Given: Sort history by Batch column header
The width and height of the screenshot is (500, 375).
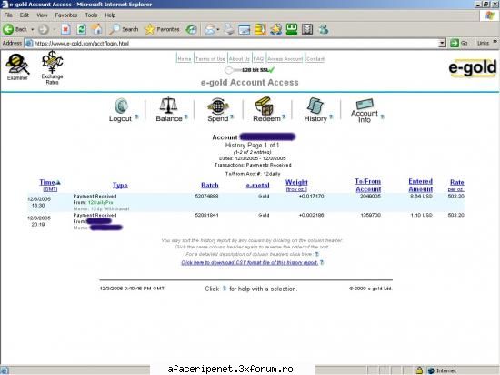Looking at the screenshot, I should pyautogui.click(x=210, y=185).
